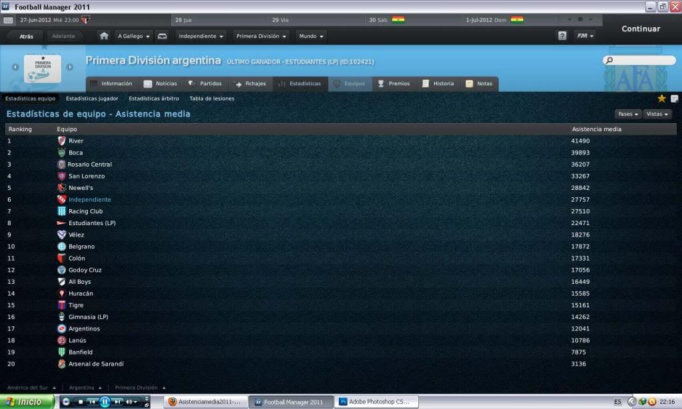The height and width of the screenshot is (409, 682).
Task: Click the ES language indicator in system tray
Action: [x=617, y=402]
